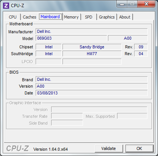Viewport: 158px width, 156px height.
Task: Click the Graphic Interface group heading
Action: pos(25,103)
